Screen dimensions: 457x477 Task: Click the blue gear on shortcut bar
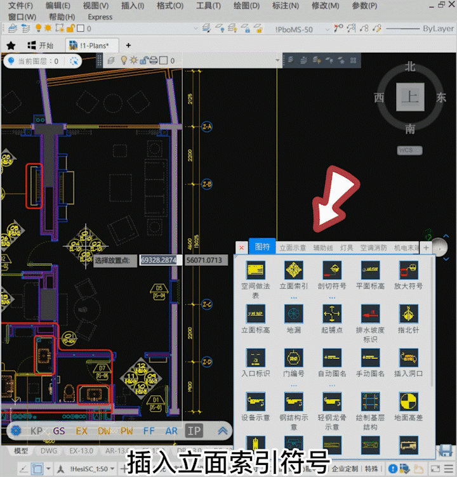pyautogui.click(x=16, y=431)
